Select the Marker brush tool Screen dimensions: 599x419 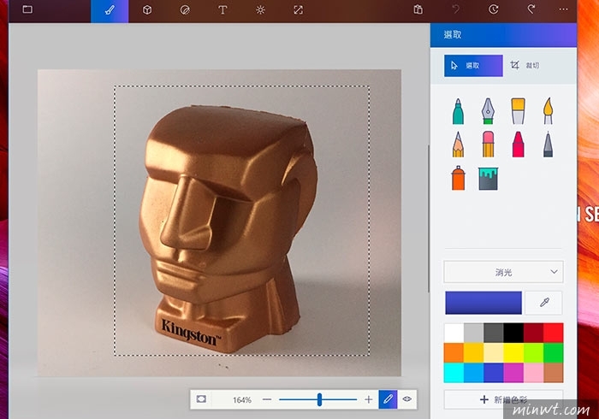pyautogui.click(x=457, y=109)
